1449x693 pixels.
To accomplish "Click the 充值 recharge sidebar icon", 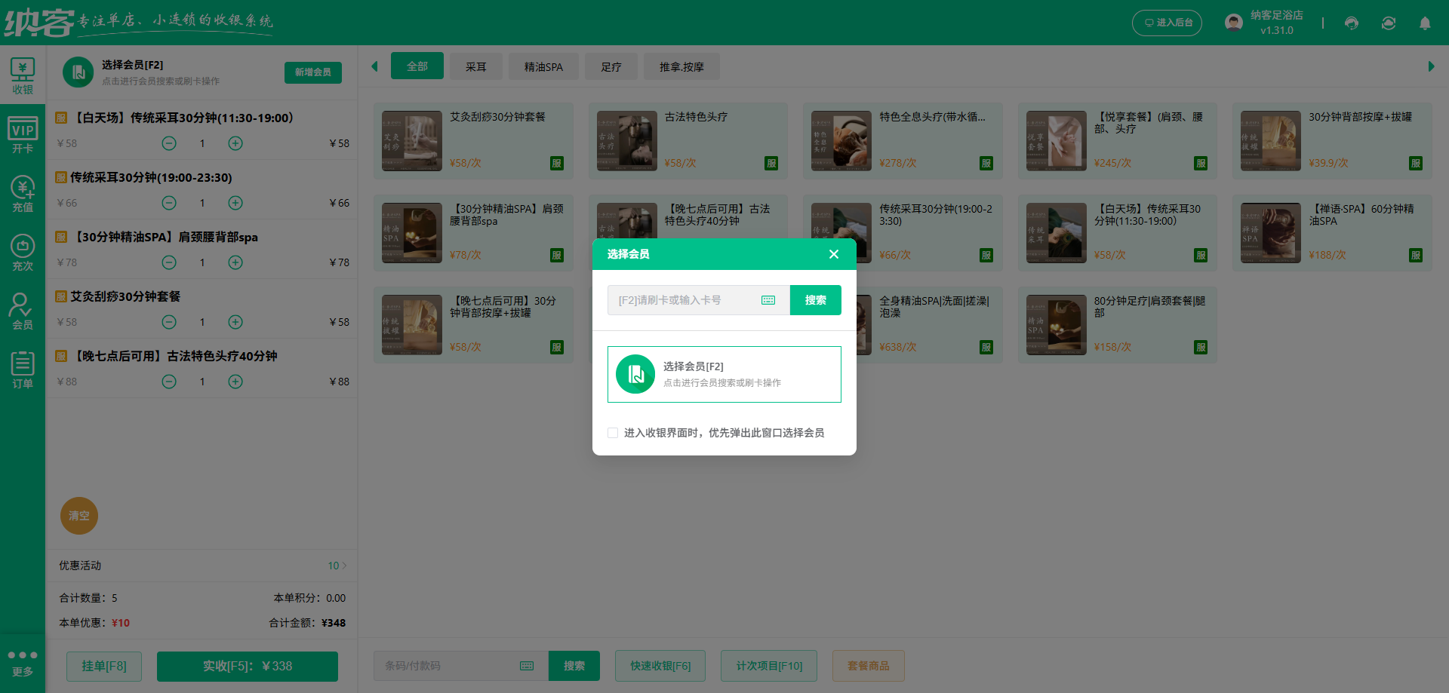I will point(23,194).
